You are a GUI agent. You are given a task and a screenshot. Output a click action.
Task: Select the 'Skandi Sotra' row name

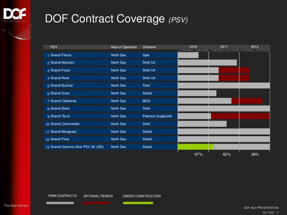point(60,93)
